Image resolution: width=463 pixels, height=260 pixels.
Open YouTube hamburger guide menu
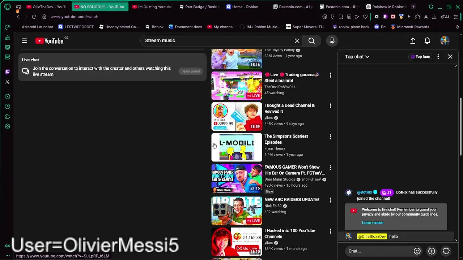click(x=24, y=41)
